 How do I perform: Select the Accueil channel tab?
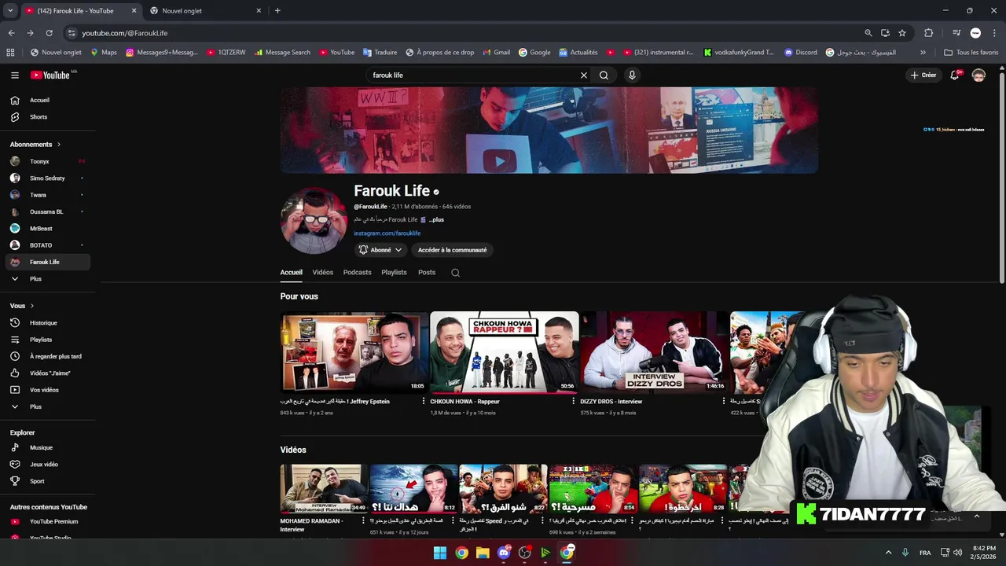[291, 273]
